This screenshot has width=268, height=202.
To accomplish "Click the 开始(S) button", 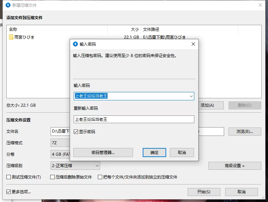I will point(204,192).
